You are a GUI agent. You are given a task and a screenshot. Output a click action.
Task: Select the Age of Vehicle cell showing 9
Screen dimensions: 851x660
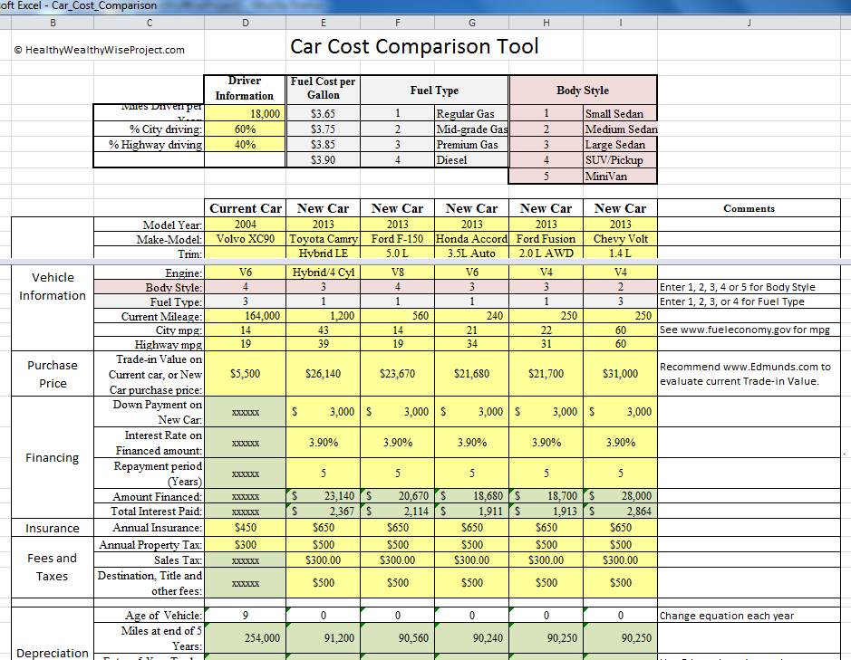pyautogui.click(x=246, y=615)
